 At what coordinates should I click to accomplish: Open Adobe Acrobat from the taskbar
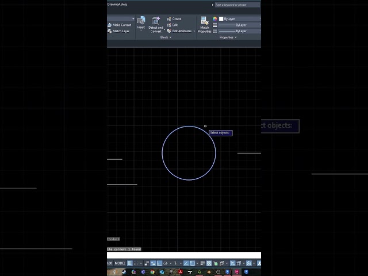tap(181, 272)
